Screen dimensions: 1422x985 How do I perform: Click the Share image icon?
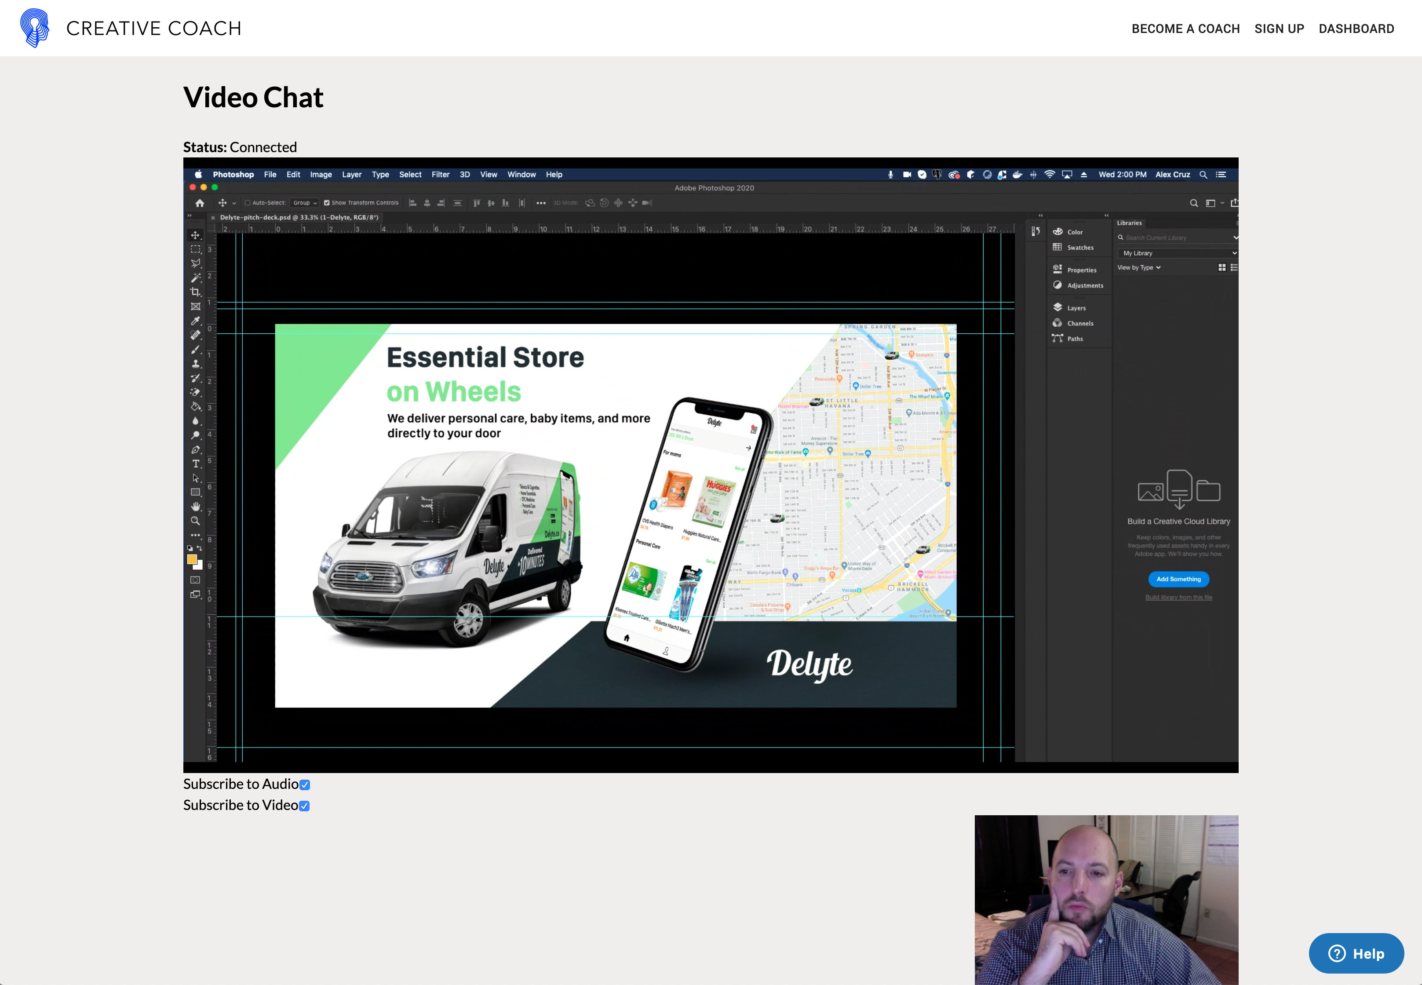point(1234,203)
